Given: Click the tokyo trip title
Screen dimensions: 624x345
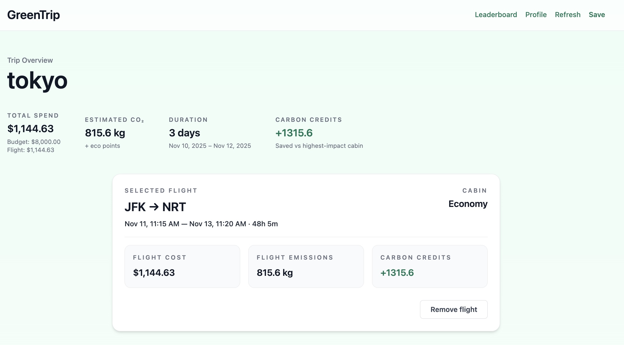Looking at the screenshot, I should pyautogui.click(x=37, y=81).
